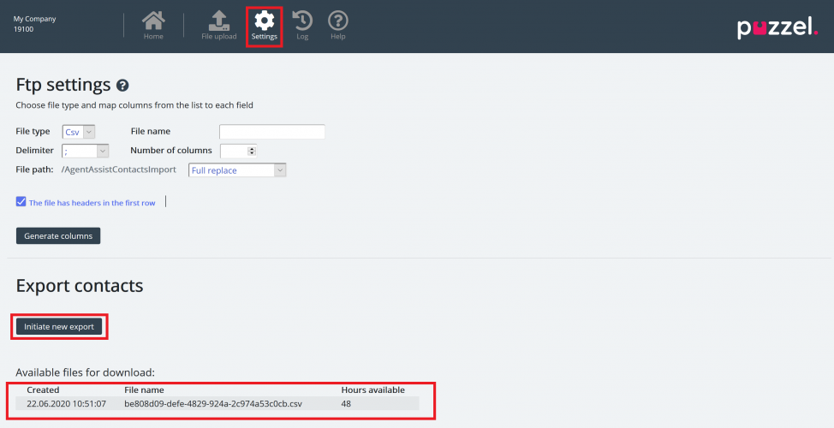
Task: Click into the File name input field
Action: pos(271,132)
